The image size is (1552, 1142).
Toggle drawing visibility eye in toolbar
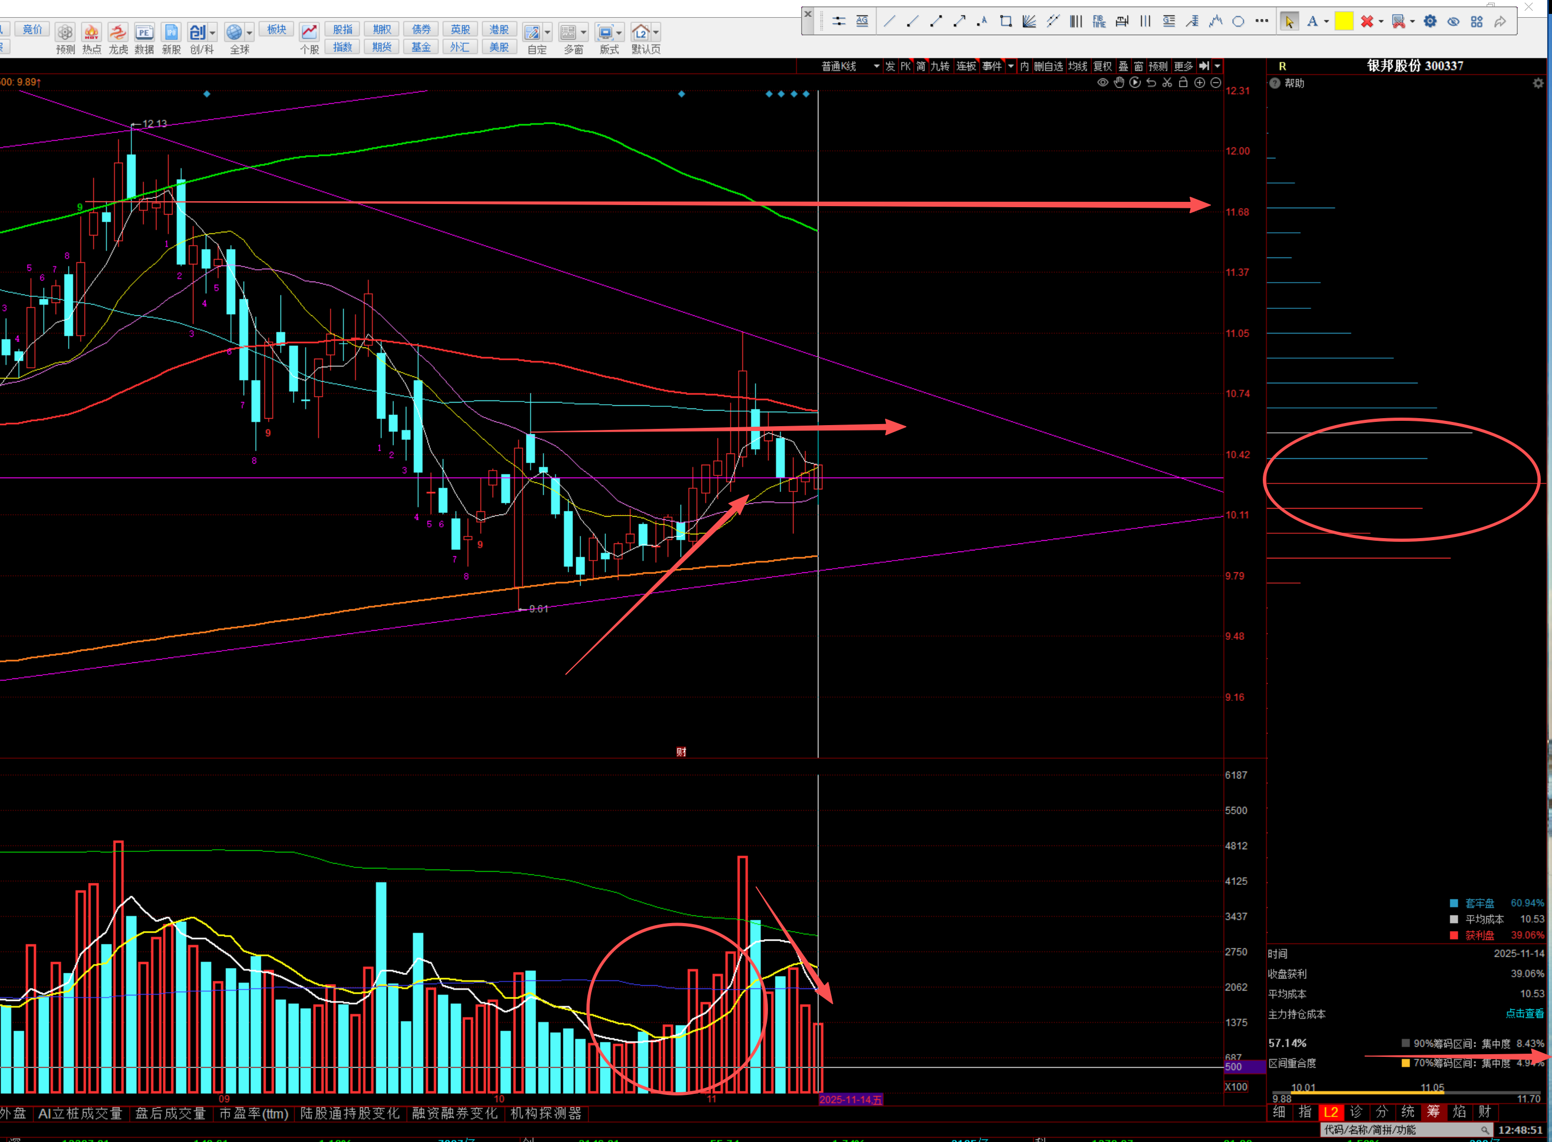point(1454,21)
